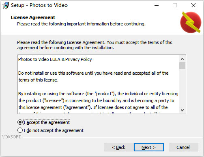
Task: Click the greyed-out maximize window button
Action: click(175, 5)
